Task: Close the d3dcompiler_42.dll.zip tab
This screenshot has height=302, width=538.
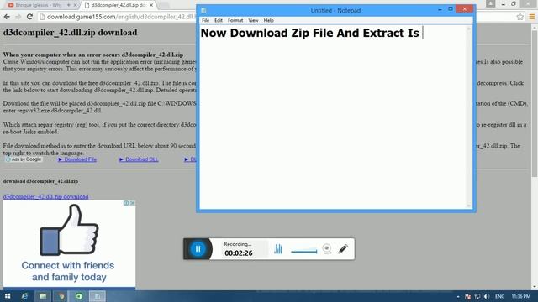Action: coord(151,5)
